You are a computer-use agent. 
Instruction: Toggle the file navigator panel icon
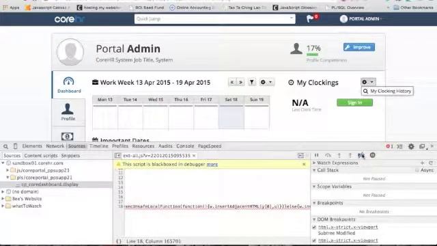click(x=117, y=156)
